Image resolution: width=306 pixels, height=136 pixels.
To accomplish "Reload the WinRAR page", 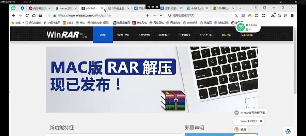I will [27, 15].
